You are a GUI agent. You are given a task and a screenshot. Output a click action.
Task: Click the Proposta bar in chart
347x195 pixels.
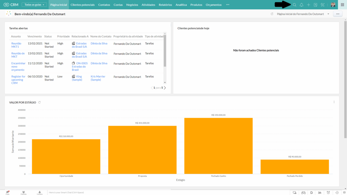point(142,150)
